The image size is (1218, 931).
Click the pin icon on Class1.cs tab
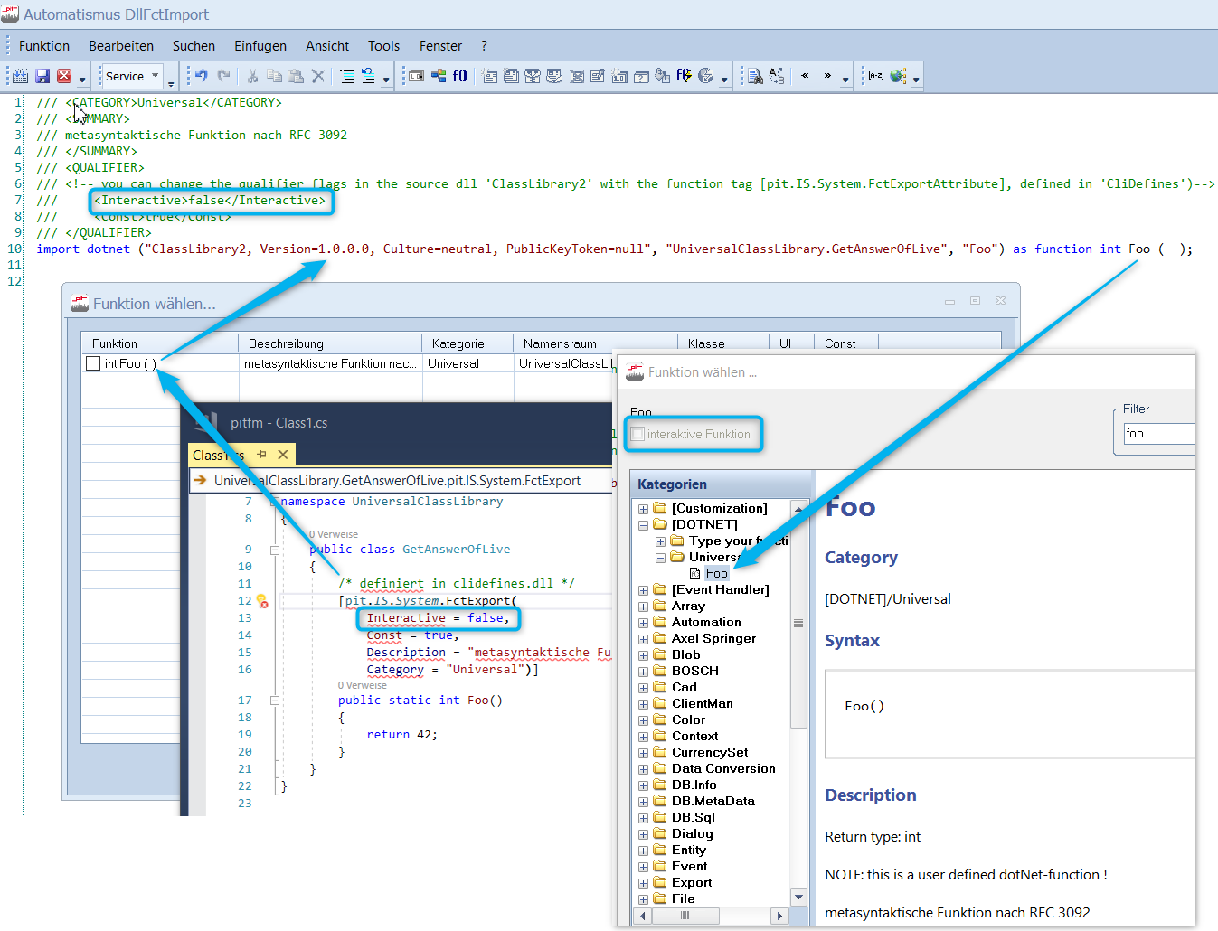click(262, 455)
